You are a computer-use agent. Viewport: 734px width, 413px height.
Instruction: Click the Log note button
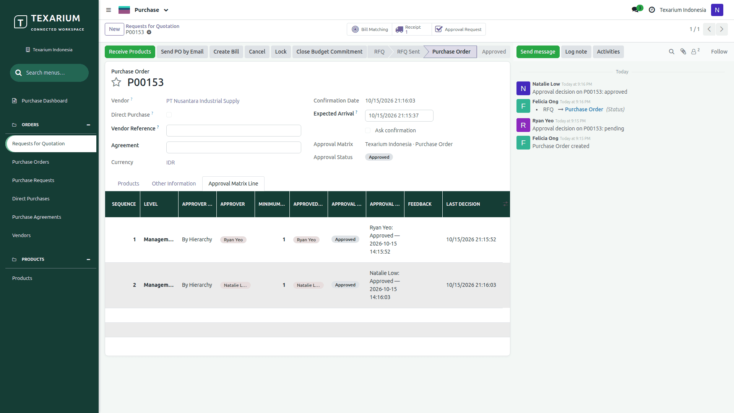[x=576, y=52]
